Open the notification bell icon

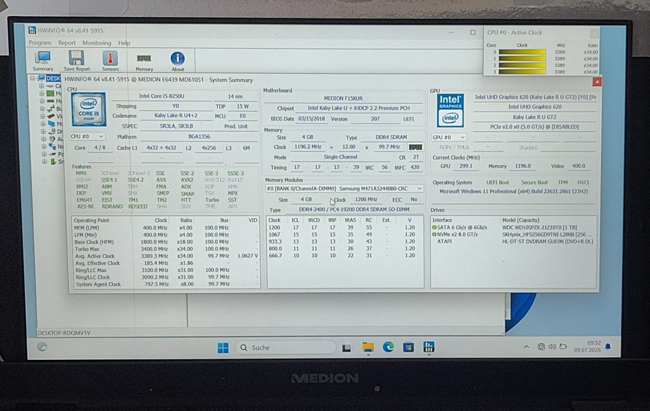pyautogui.click(x=608, y=346)
